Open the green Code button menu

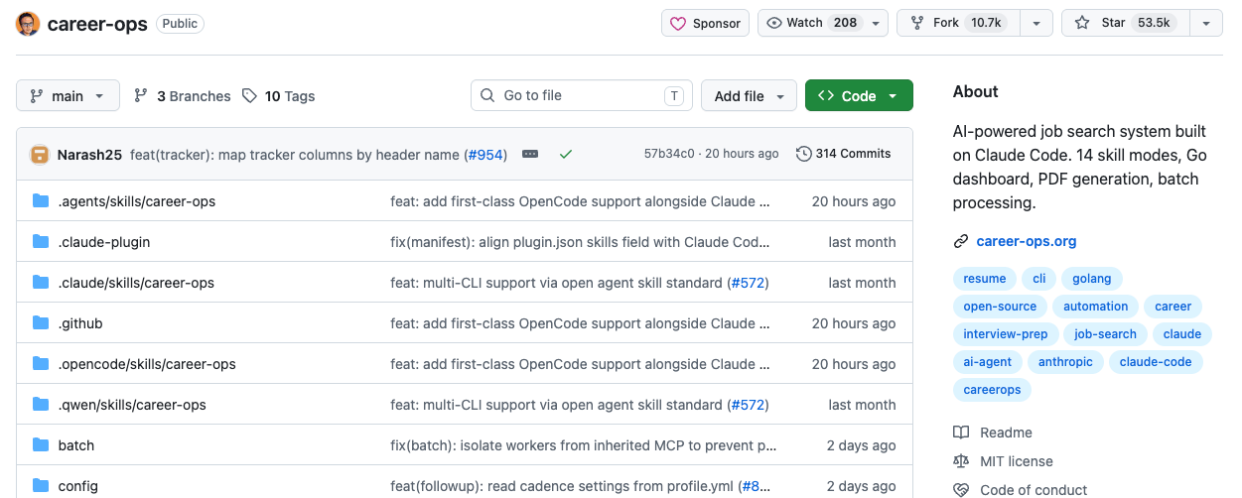point(859,95)
